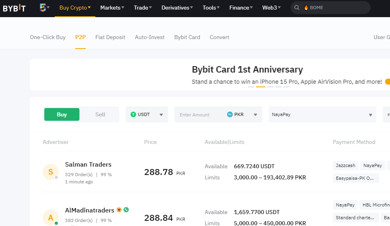Click AlMadinatraders NayaPay payment tag
The image size is (390, 226).
pyautogui.click(x=345, y=205)
